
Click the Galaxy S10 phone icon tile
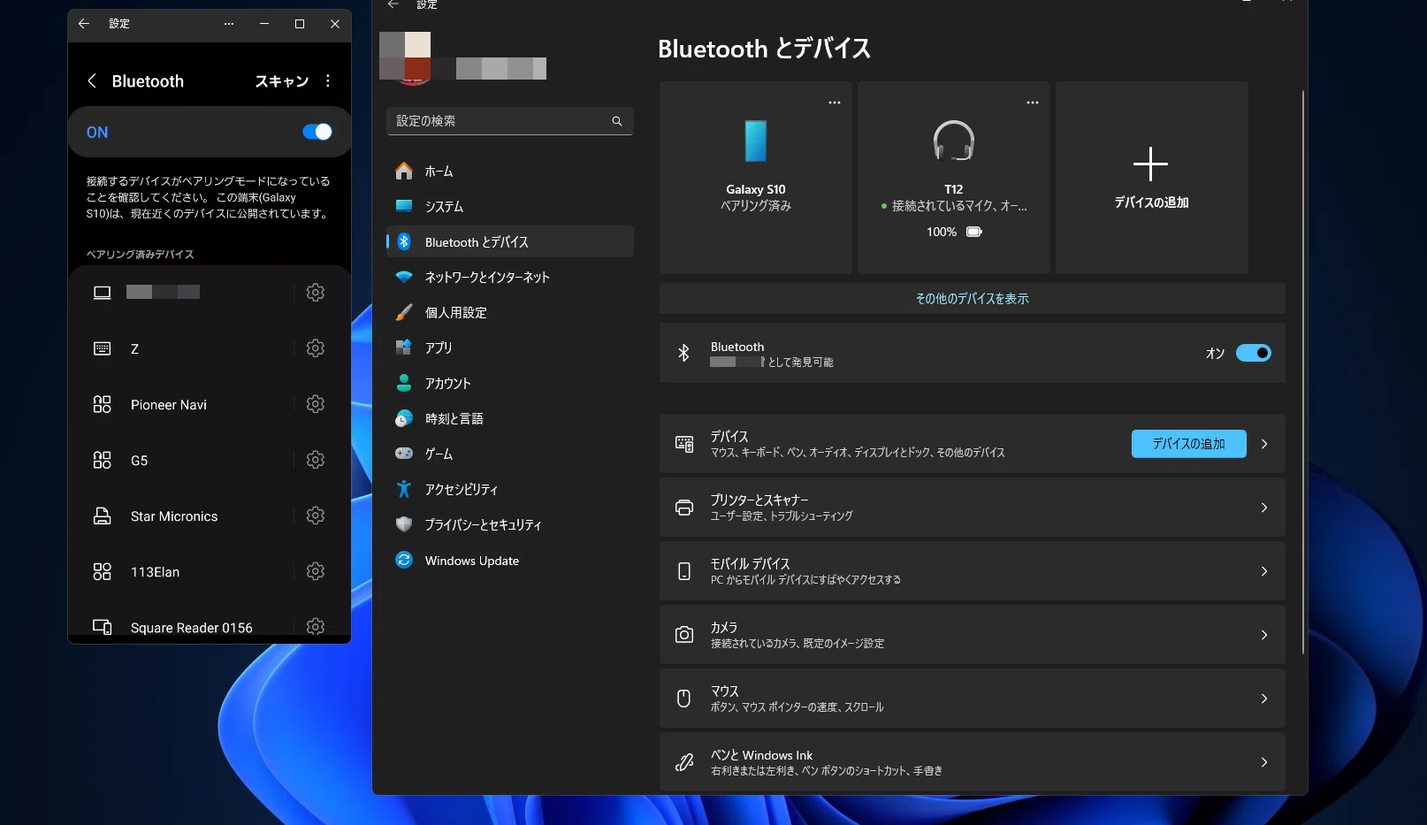pyautogui.click(x=755, y=141)
